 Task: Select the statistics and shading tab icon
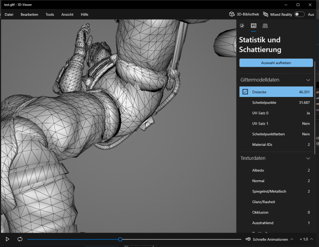(x=253, y=26)
